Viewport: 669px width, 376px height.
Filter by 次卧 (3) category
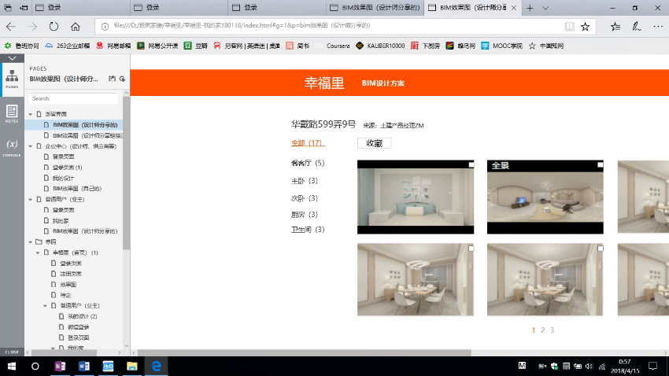point(305,198)
